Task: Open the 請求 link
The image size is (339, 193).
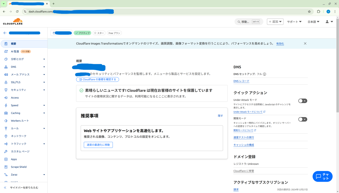Action: pyautogui.click(x=236, y=190)
